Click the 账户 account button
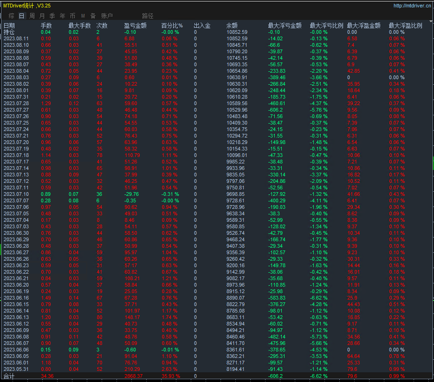This screenshot has height=382, width=434. click(x=107, y=16)
